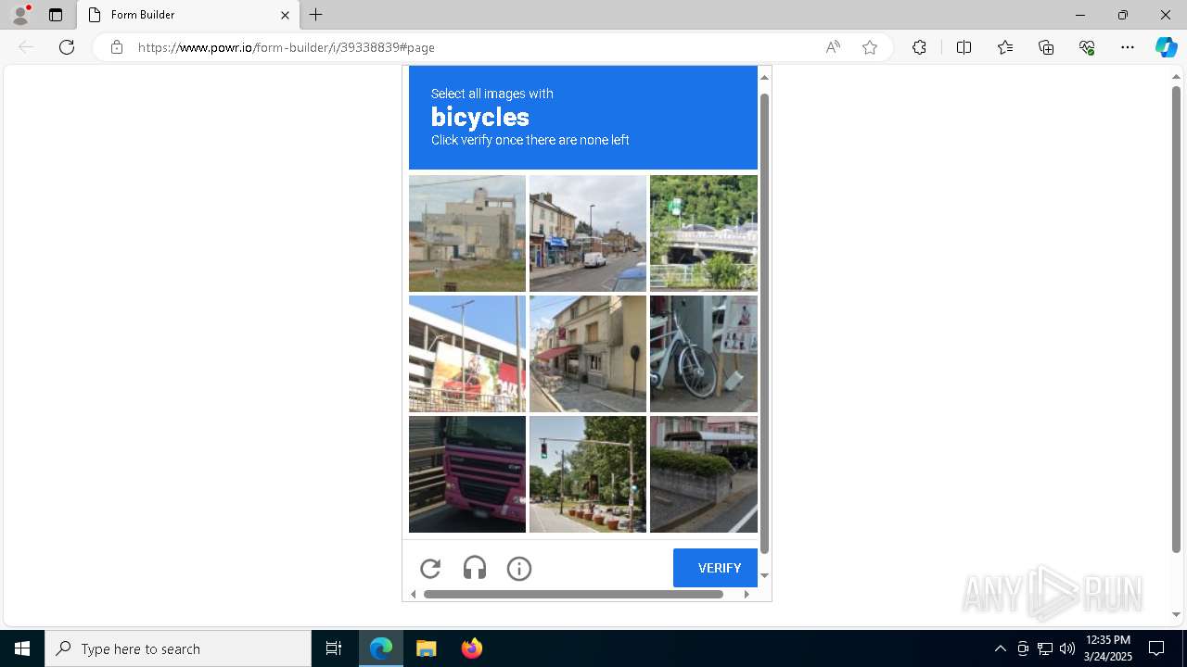Show hidden system tray icons
The height and width of the screenshot is (667, 1187).
(x=1000, y=648)
